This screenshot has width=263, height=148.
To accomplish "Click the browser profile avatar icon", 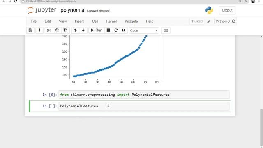I will click(253, 1).
